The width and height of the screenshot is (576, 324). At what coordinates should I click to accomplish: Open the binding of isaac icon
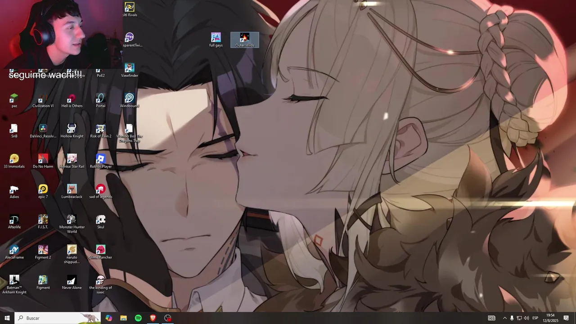pyautogui.click(x=101, y=285)
